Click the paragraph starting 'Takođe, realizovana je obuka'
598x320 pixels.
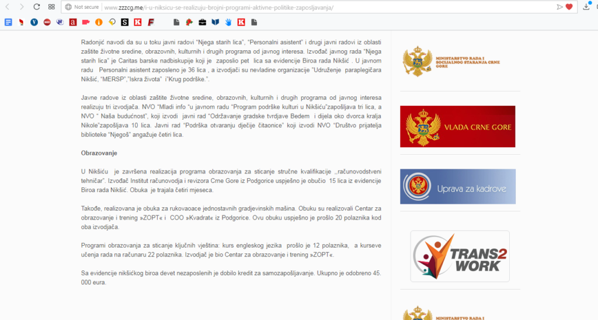tap(231, 218)
